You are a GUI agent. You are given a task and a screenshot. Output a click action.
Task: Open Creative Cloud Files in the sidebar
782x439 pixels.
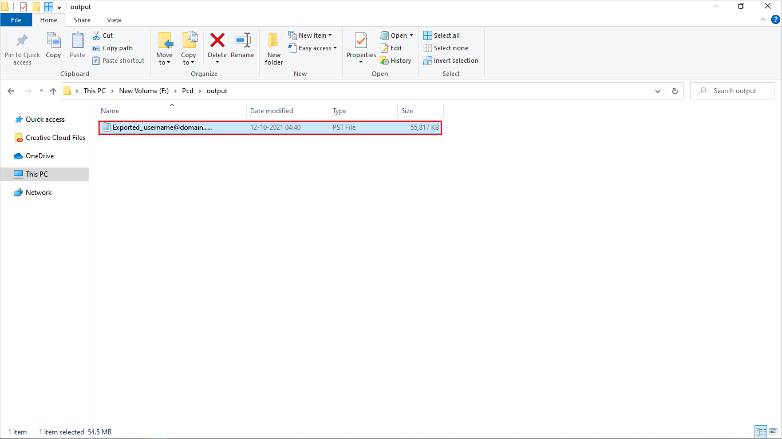50,138
